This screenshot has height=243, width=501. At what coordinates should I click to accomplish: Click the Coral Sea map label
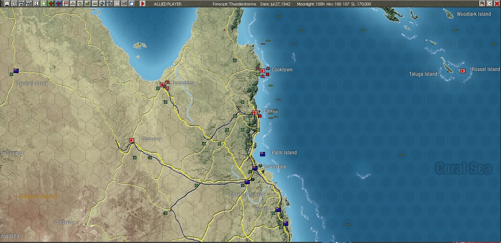point(463,168)
